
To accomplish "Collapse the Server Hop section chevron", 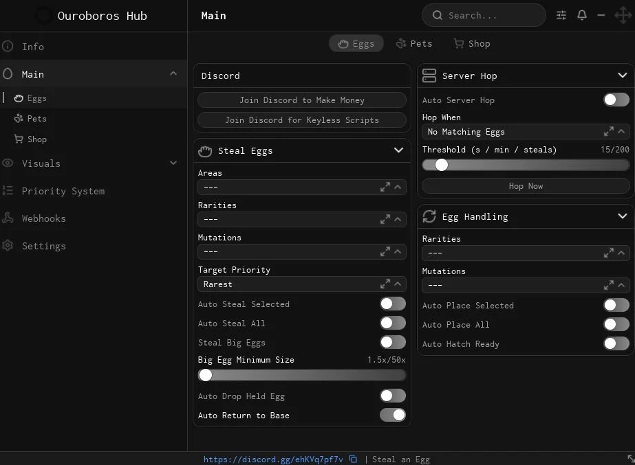I will pyautogui.click(x=623, y=76).
